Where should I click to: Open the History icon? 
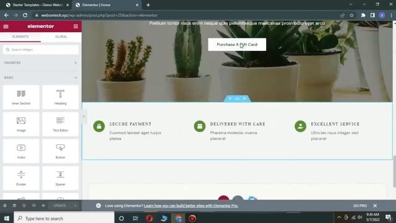click(24, 206)
